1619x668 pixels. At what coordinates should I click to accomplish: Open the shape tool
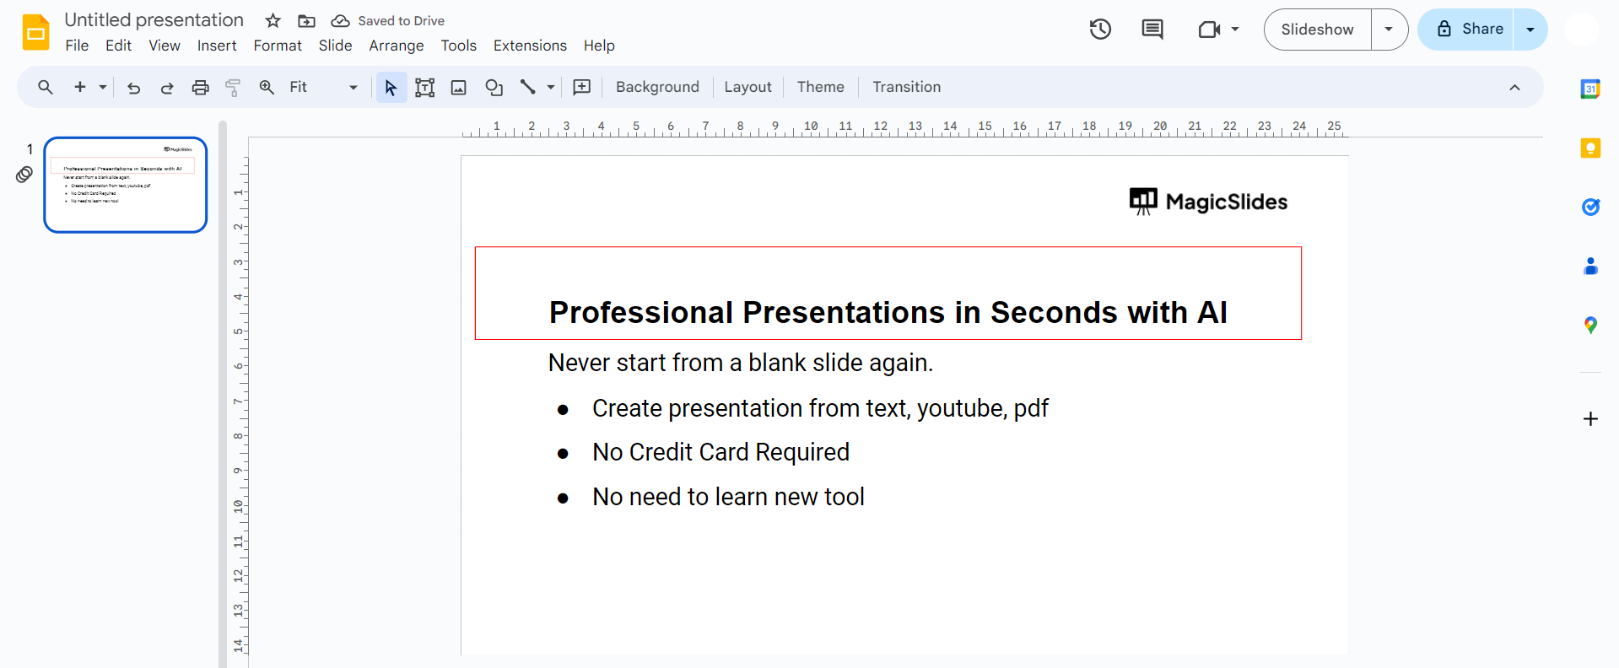pos(494,88)
